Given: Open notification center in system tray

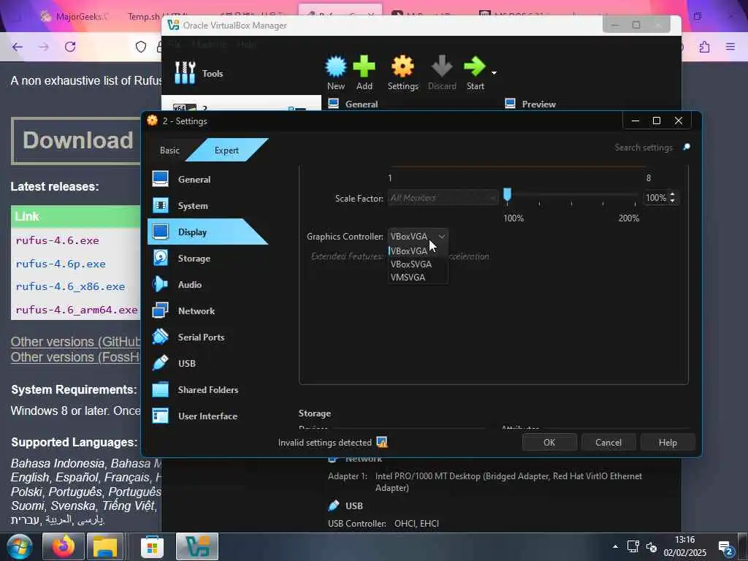Looking at the screenshot, I should tap(725, 548).
